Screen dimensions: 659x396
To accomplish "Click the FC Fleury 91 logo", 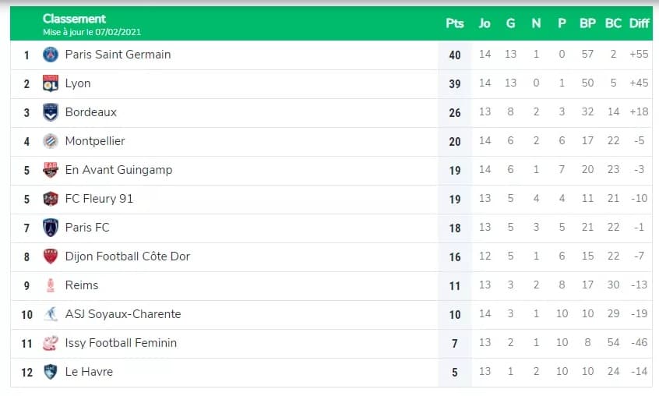I will coord(51,199).
